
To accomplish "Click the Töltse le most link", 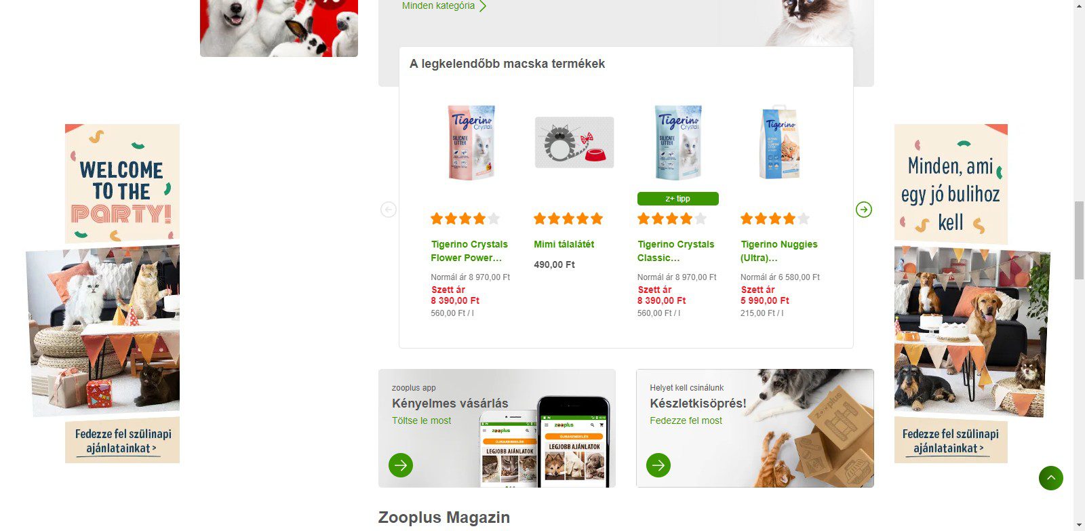I will [421, 420].
